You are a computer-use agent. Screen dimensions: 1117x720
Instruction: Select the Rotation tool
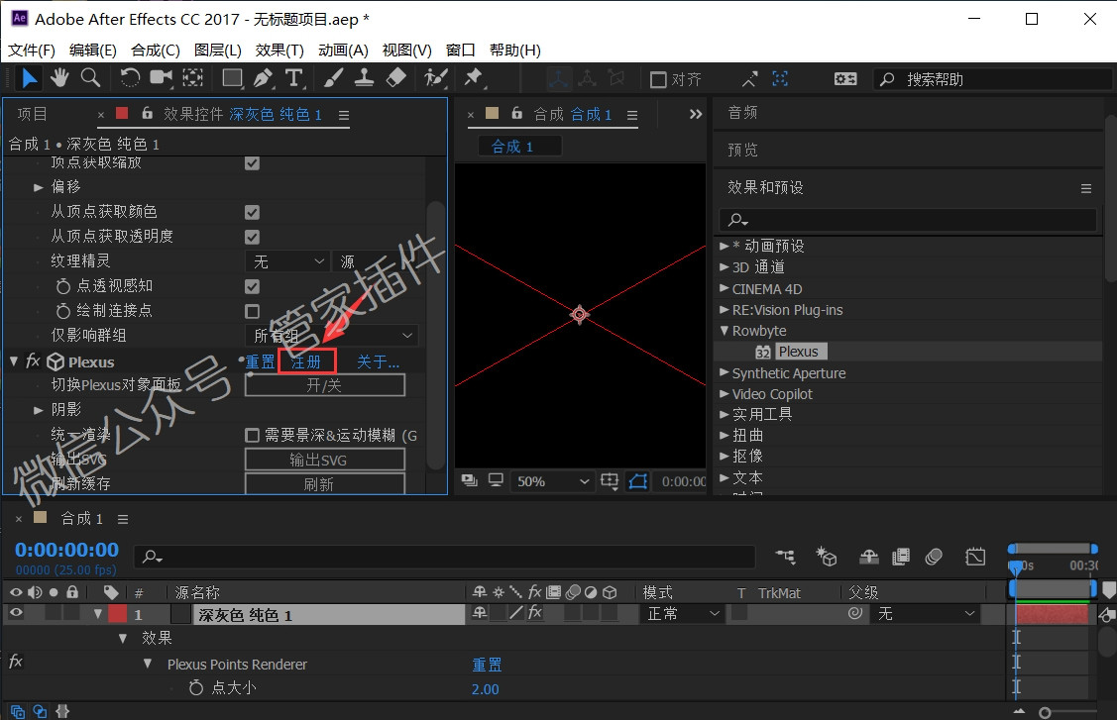130,77
